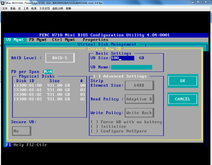Open the Strip Element Size 64KB dropdown
The width and height of the screenshot is (212, 165).
click(139, 85)
